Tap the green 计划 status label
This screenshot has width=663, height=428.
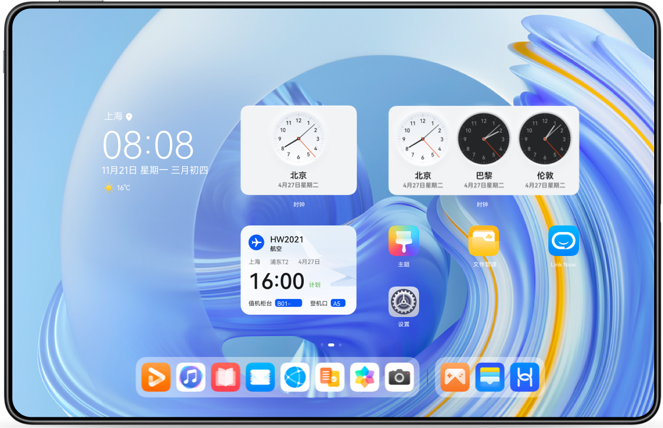[x=314, y=285]
